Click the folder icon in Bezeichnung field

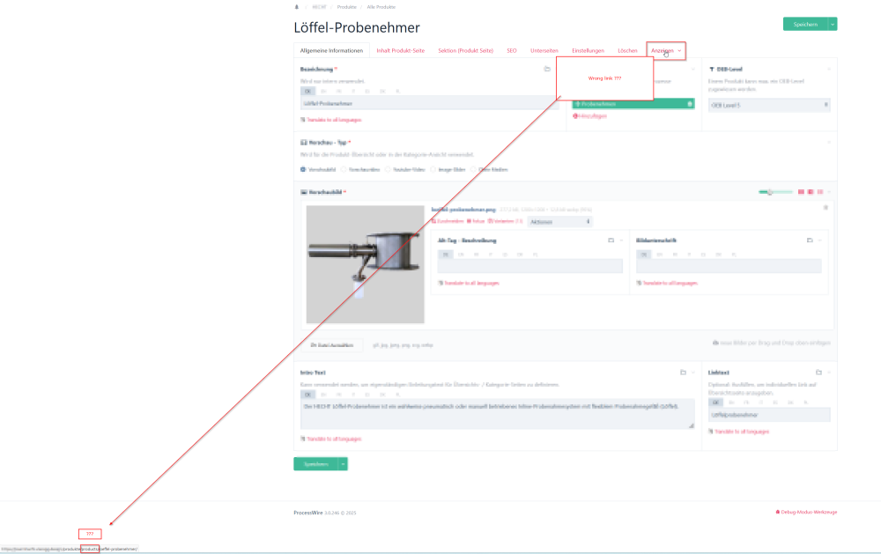(x=547, y=69)
